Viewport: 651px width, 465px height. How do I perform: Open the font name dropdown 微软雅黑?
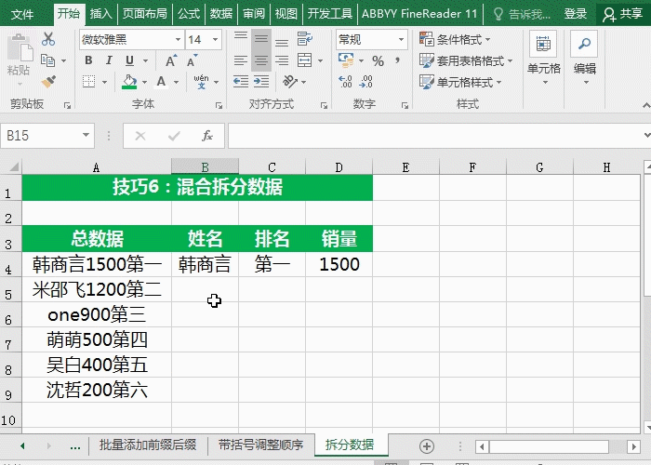pyautogui.click(x=129, y=40)
